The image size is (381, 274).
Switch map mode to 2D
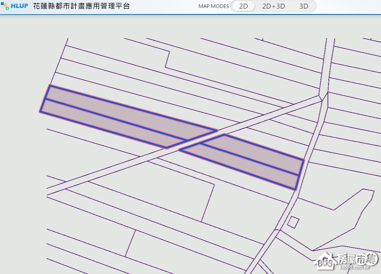(243, 6)
